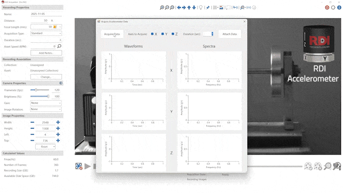Click the red power icon top right

(327, 7)
